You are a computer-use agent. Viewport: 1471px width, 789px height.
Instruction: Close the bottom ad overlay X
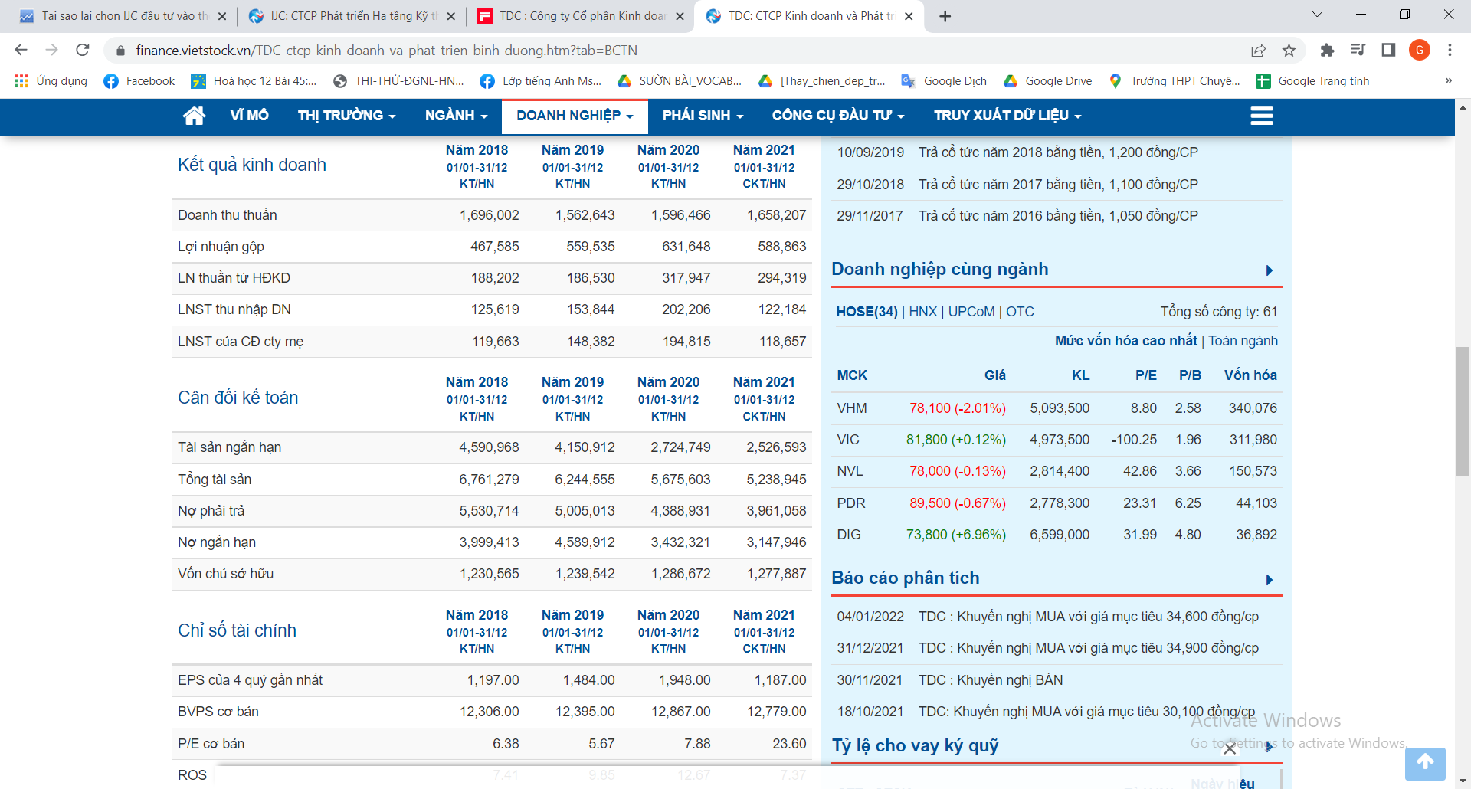pyautogui.click(x=1230, y=748)
